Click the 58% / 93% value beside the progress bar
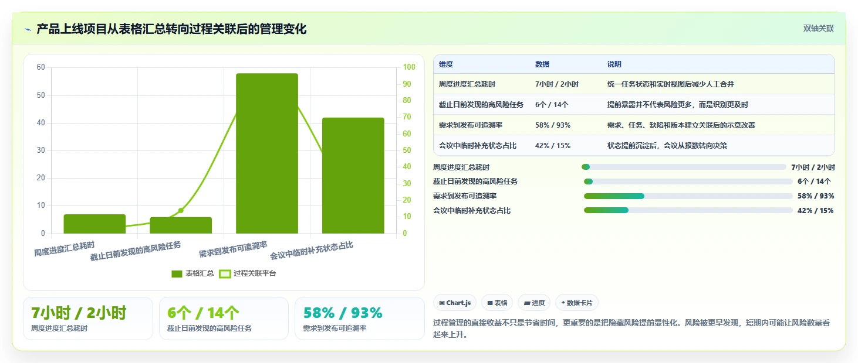858x363 pixels. tap(816, 196)
